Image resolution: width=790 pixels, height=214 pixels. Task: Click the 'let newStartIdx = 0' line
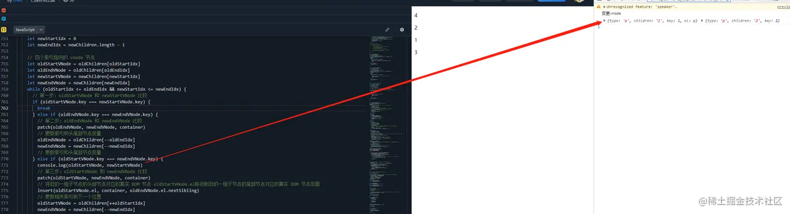point(52,39)
